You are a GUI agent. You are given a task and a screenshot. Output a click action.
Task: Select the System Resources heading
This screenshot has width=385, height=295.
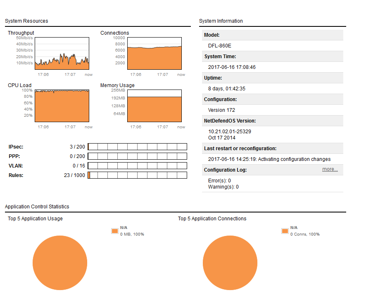pyautogui.click(x=26, y=21)
